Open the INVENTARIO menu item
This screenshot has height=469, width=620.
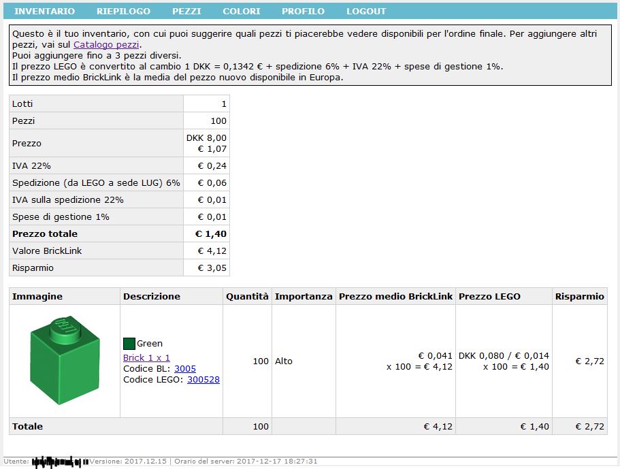click(44, 11)
